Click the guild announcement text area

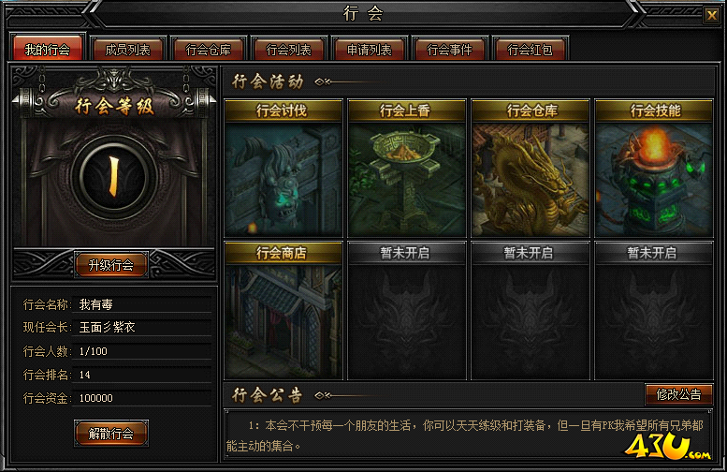468,435
